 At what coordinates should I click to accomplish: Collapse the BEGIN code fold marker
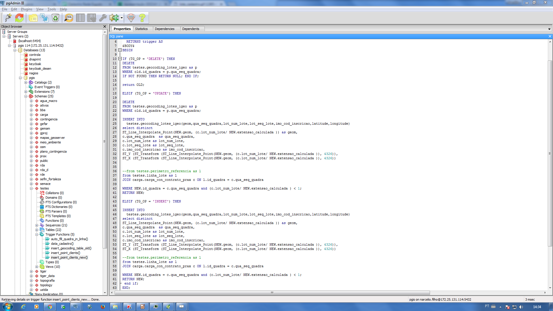[120, 50]
